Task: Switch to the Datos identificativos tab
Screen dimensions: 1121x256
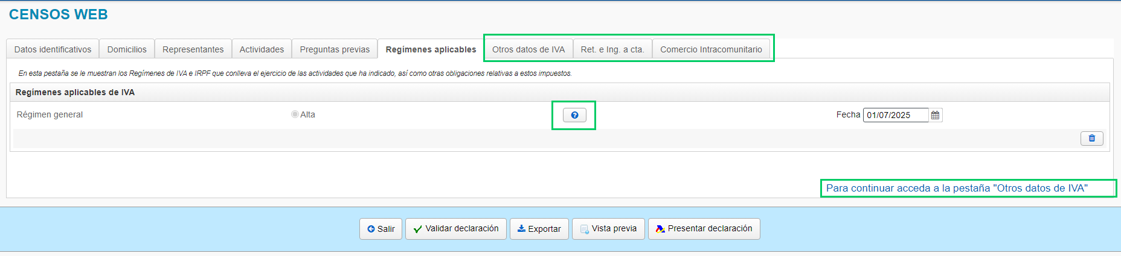Action: click(53, 49)
